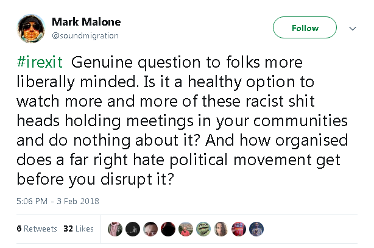
Task: Click the tweet body text
Action: click(183, 122)
